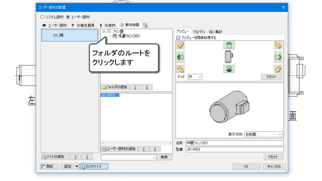Select 中間ファン(3D) tree item
Image resolution: width=322 pixels, height=181 pixels.
[129, 36]
